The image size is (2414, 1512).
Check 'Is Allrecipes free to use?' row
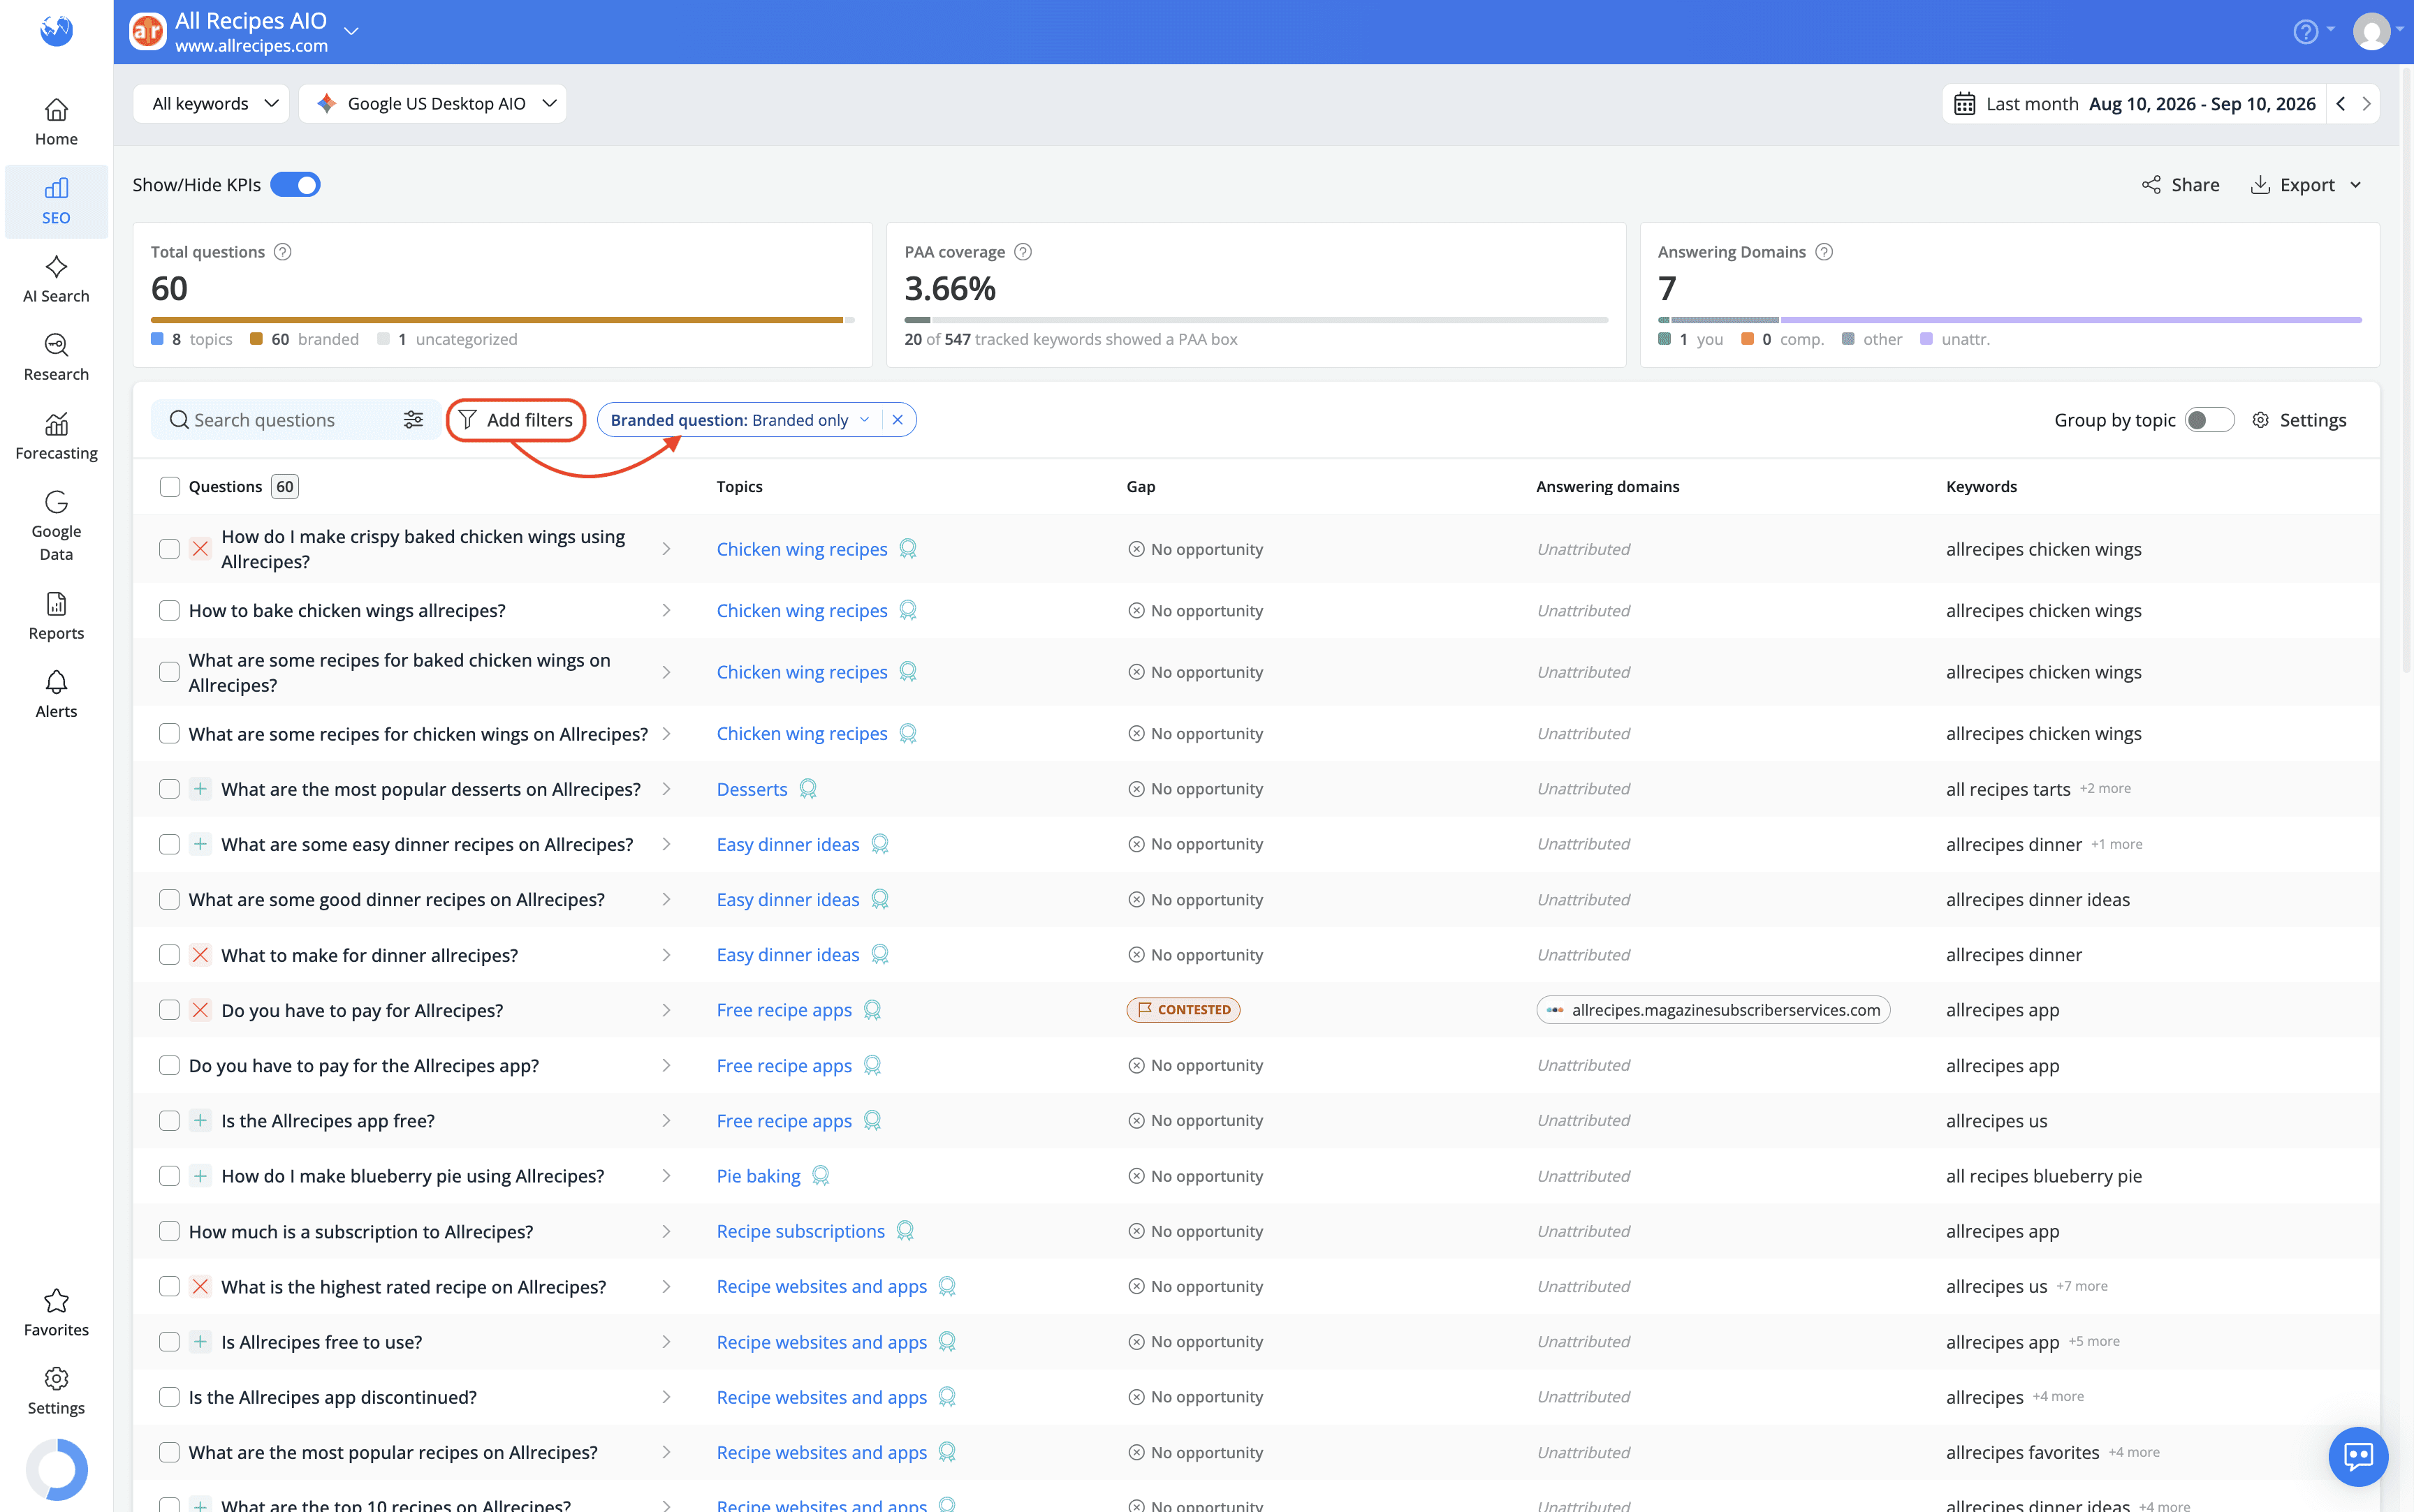pos(169,1342)
